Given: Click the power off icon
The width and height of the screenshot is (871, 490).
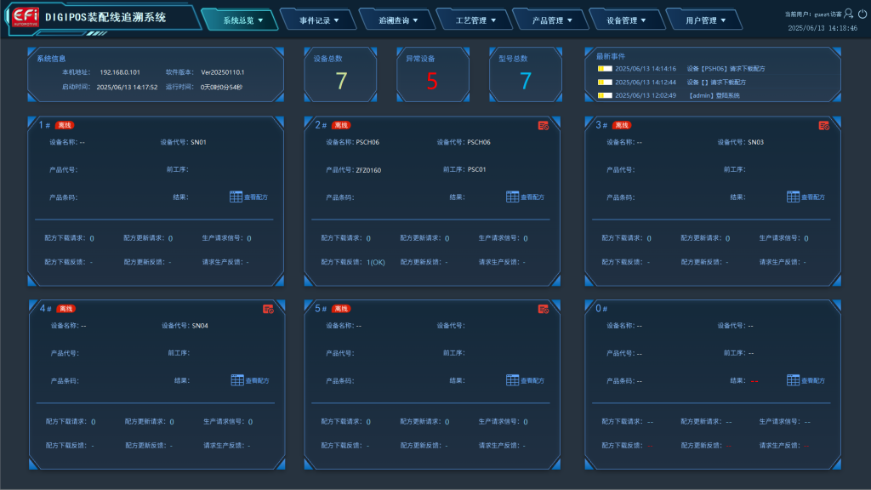Looking at the screenshot, I should (x=862, y=14).
